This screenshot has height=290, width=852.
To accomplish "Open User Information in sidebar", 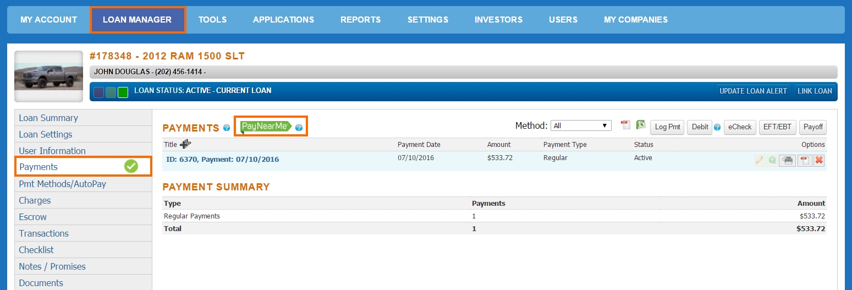I will (x=83, y=151).
